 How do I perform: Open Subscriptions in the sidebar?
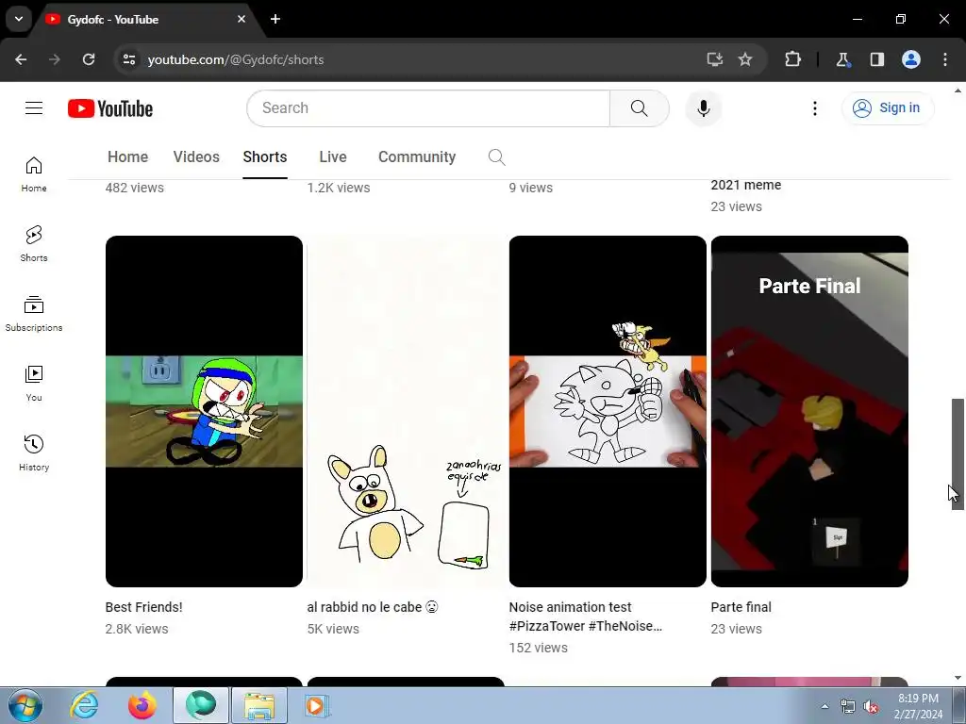pyautogui.click(x=34, y=313)
